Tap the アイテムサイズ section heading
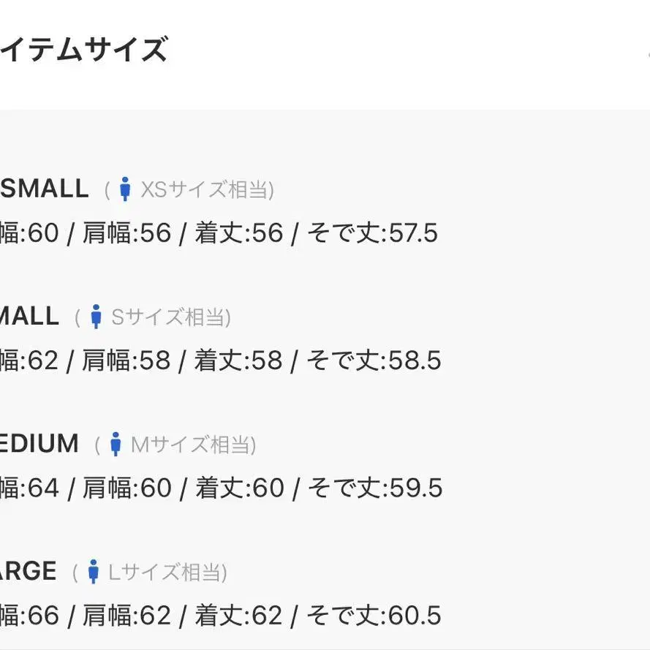The width and height of the screenshot is (650, 650). [x=83, y=50]
